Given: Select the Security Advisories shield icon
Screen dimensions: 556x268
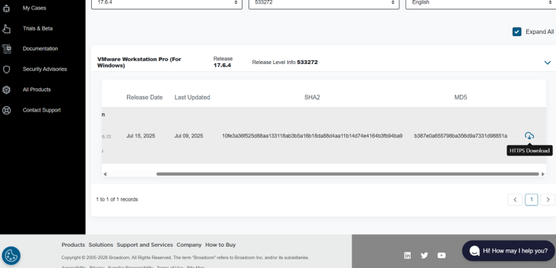Looking at the screenshot, I should pyautogui.click(x=6, y=69).
